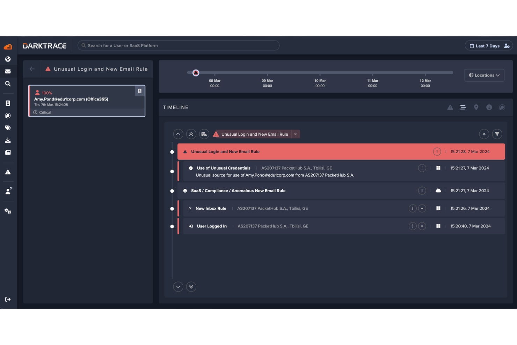Click the single chevron down button below timeline
This screenshot has width=517, height=345.
[x=178, y=287]
